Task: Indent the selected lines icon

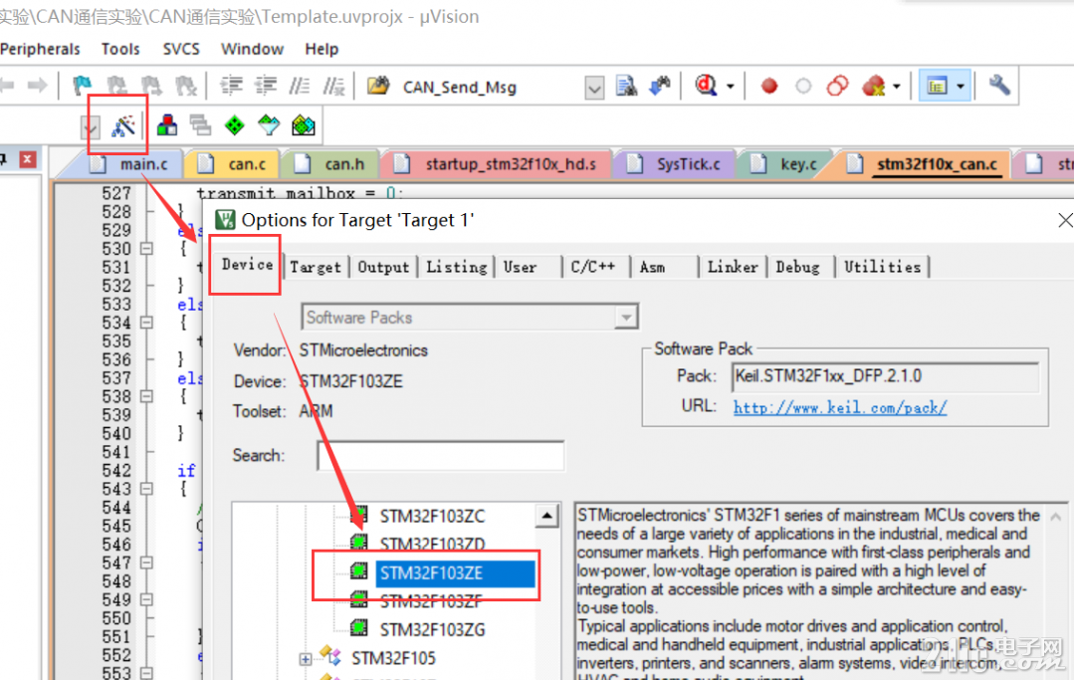Action: pos(232,86)
